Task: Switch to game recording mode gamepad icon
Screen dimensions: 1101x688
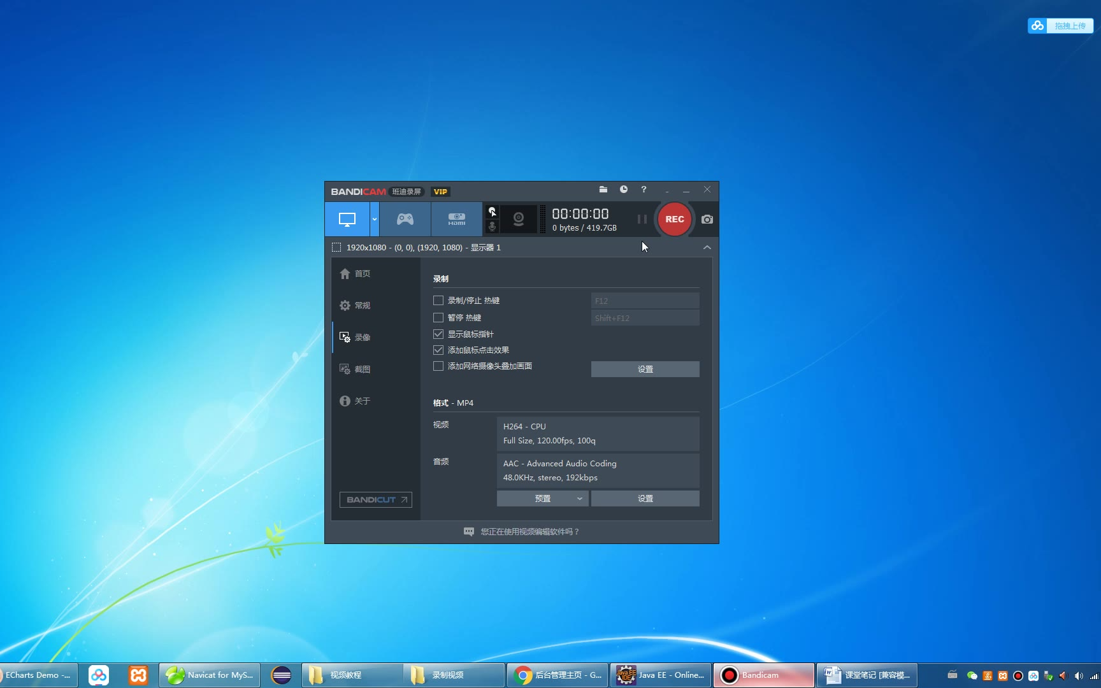Action: click(x=405, y=219)
